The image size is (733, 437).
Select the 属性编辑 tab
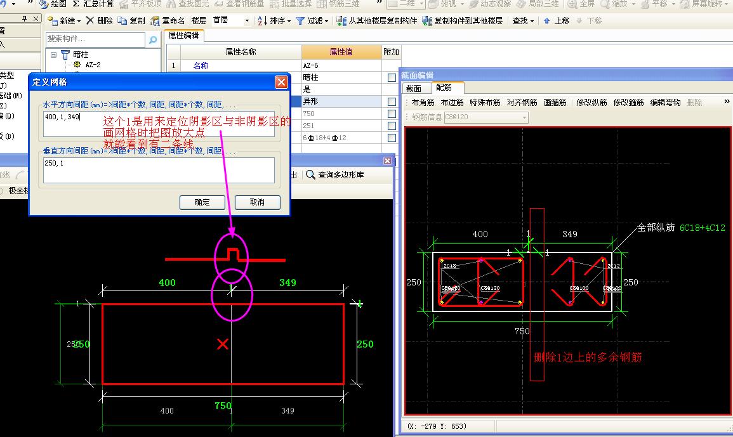[183, 36]
